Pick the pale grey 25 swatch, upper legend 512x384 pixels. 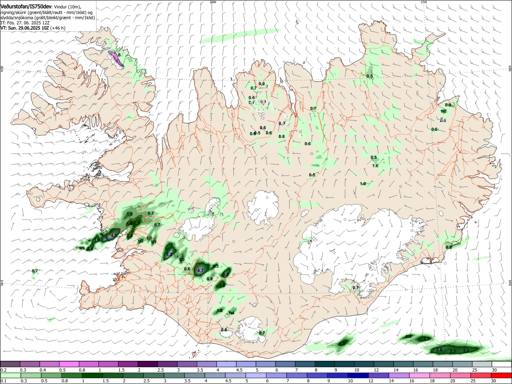pos(482,364)
